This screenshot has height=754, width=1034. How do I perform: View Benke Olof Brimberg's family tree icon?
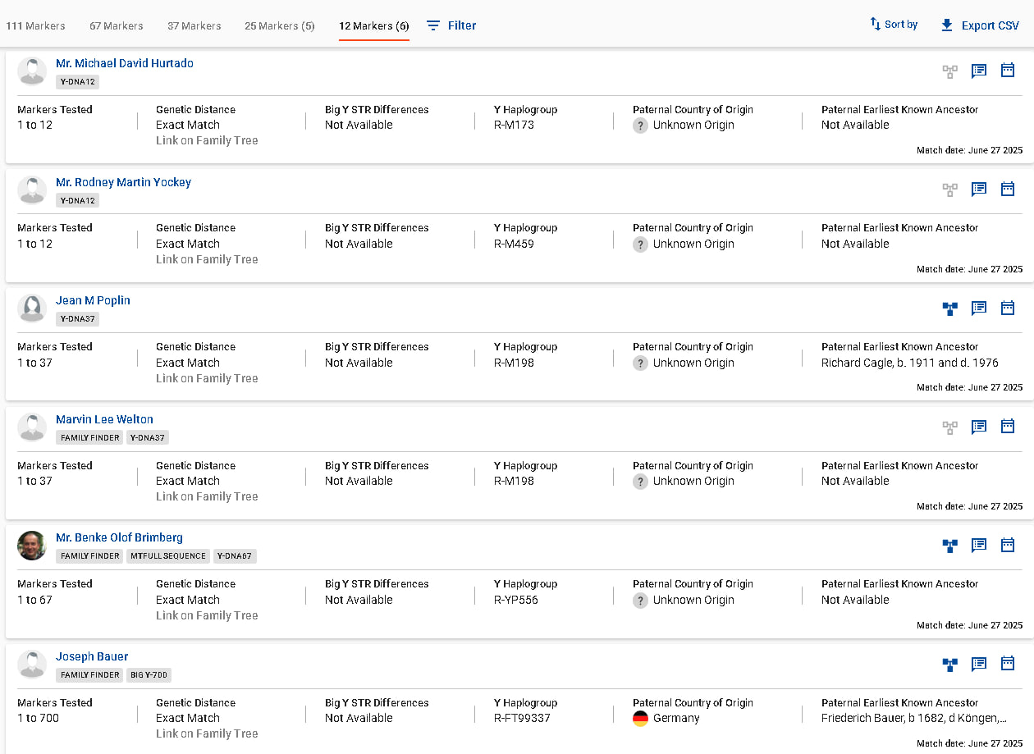tap(949, 546)
